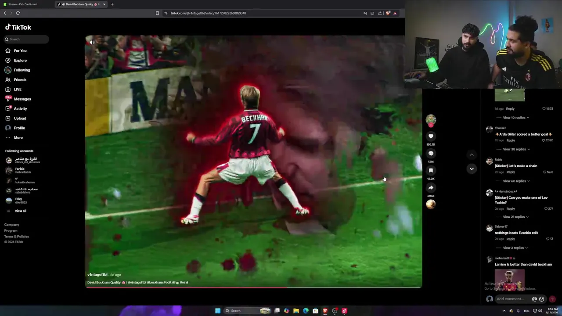Insert a mention with the @ icon

point(534,299)
